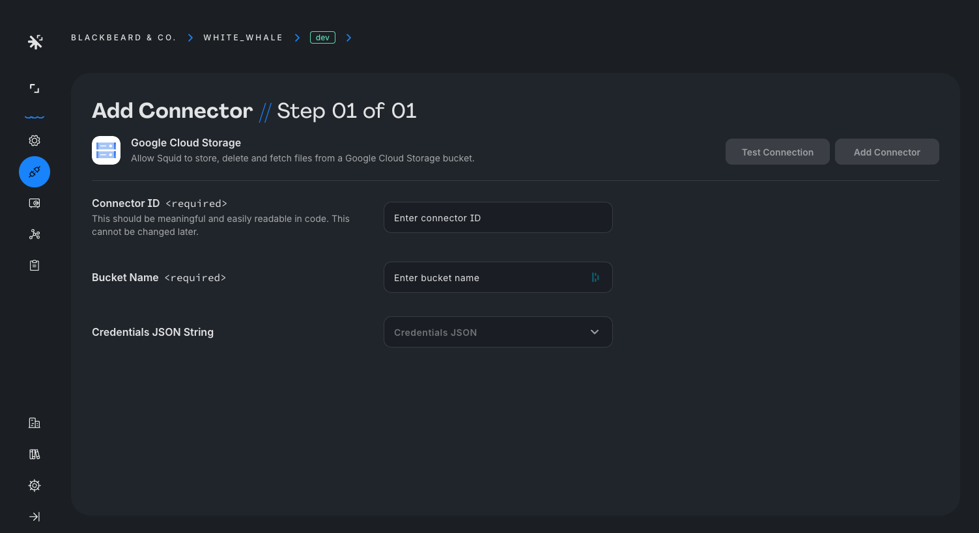Open the backend gear icon in sidebar
979x533 pixels.
click(x=35, y=141)
